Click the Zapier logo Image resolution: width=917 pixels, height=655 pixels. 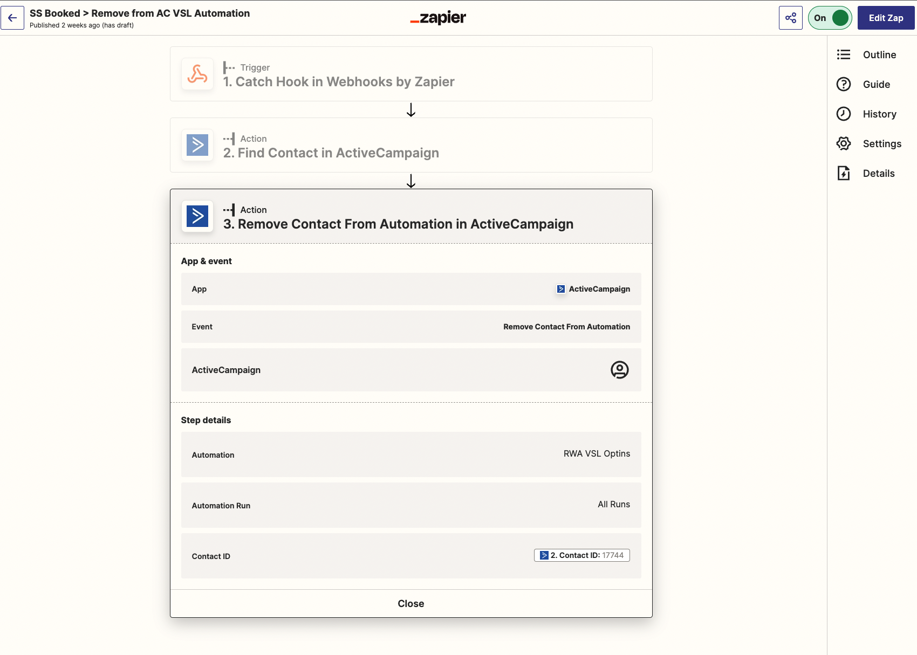coord(438,18)
